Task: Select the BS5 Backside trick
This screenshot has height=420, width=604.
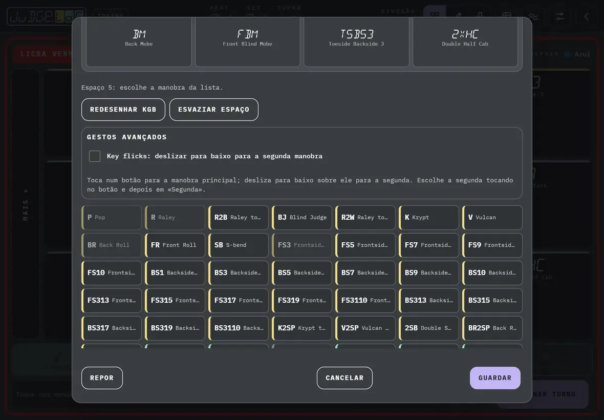Action: tap(302, 273)
